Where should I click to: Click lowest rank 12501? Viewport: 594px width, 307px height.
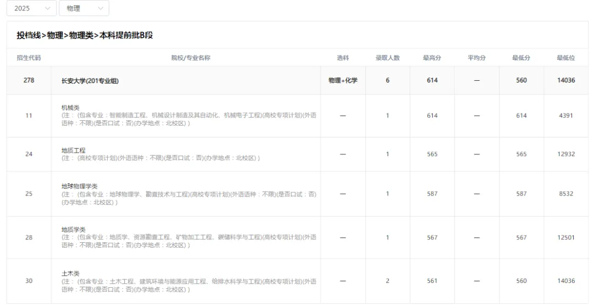[566, 237]
